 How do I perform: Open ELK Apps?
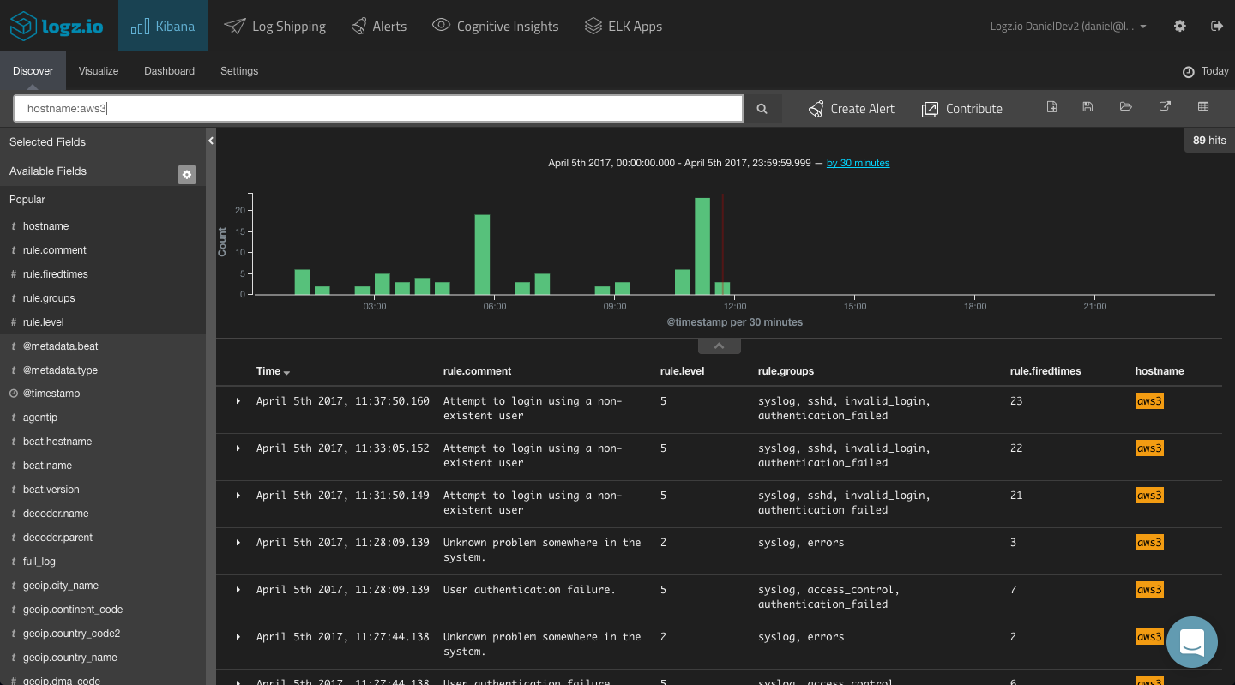point(624,27)
